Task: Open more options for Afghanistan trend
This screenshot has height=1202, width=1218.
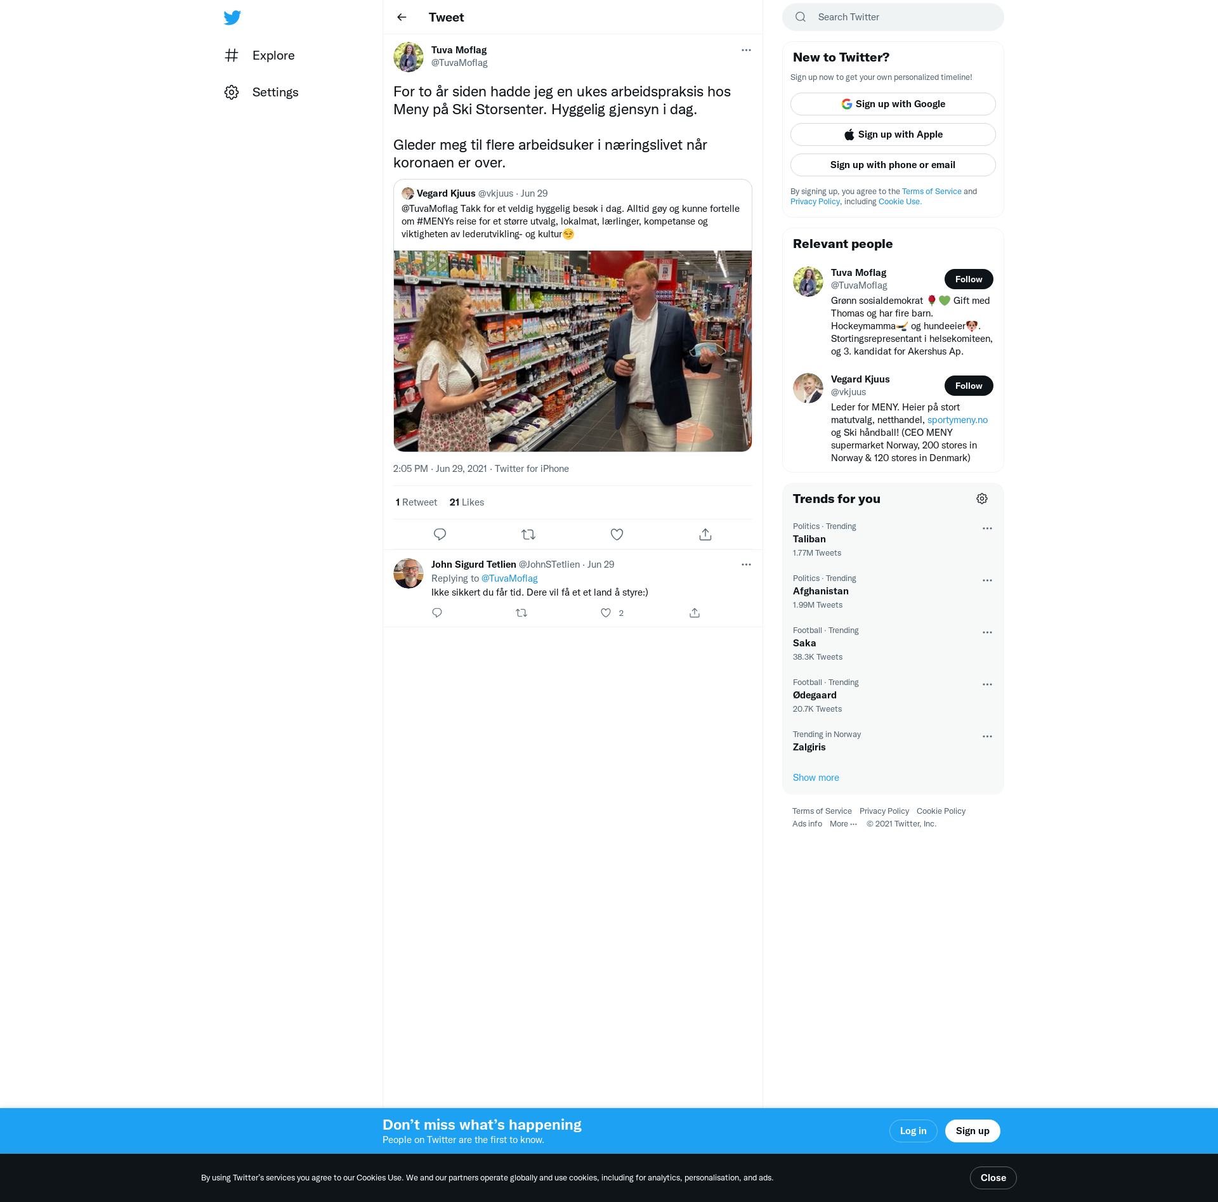Action: point(987,580)
